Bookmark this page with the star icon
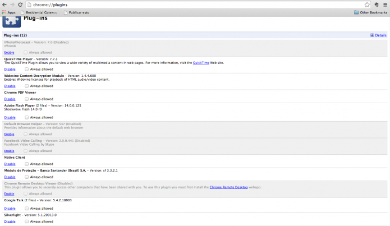Viewport: 390px width, 226px height. (x=367, y=4)
